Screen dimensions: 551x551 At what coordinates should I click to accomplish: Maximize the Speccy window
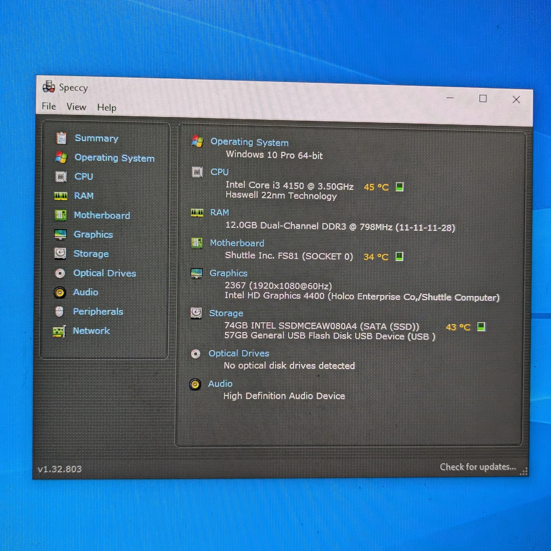483,99
